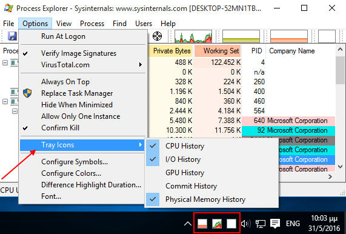Click the network icon in system tray

(x=261, y=224)
